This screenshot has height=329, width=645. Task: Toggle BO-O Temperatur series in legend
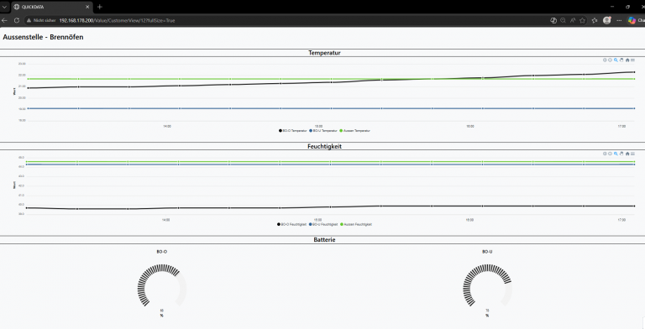tap(293, 131)
